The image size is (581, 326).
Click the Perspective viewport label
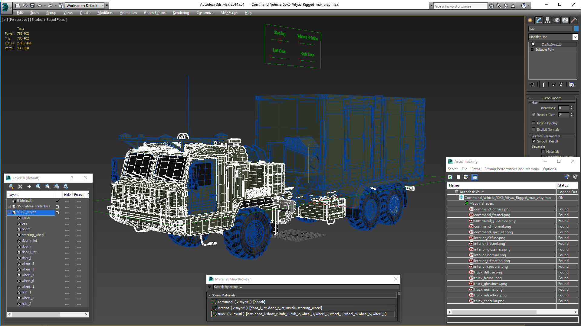coord(19,20)
